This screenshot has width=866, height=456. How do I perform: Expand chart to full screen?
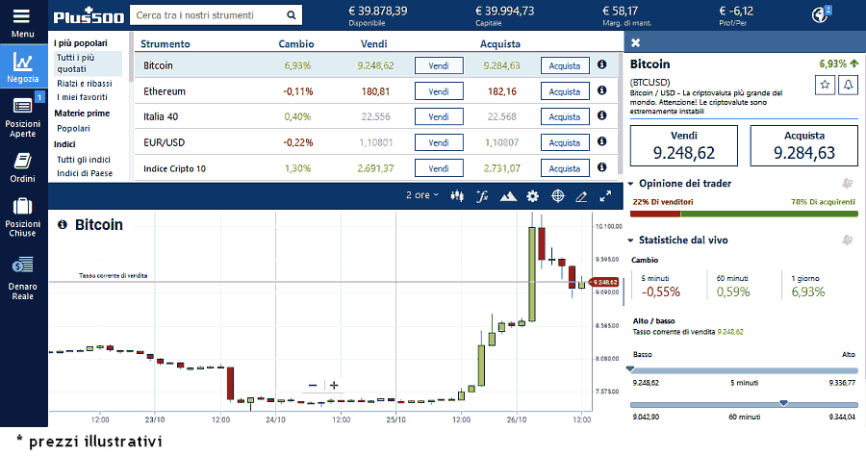[605, 195]
